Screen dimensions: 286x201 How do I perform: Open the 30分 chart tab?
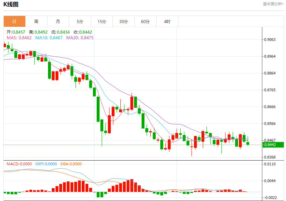click(124, 21)
